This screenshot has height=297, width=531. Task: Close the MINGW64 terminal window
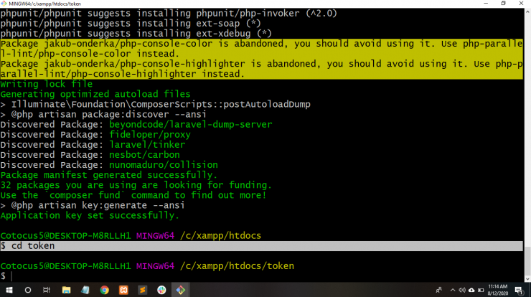521,4
